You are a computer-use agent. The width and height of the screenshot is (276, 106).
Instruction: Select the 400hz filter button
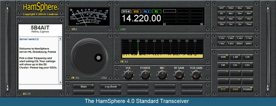point(249,43)
